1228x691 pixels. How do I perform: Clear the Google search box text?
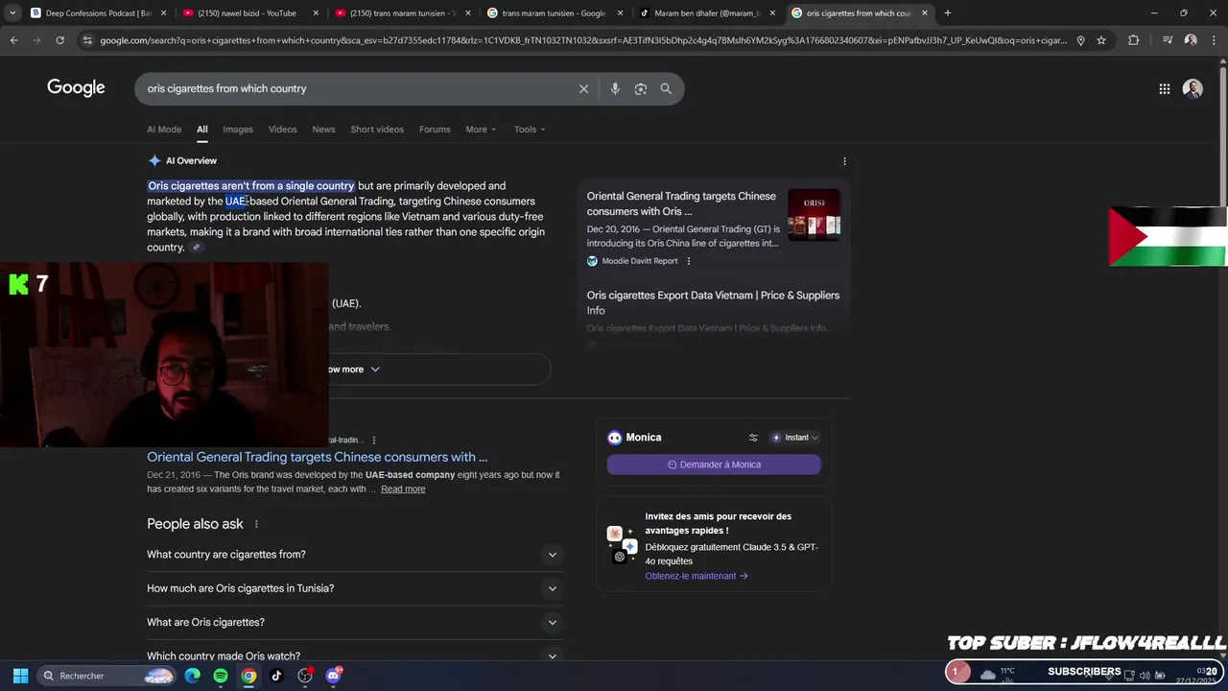[583, 88]
